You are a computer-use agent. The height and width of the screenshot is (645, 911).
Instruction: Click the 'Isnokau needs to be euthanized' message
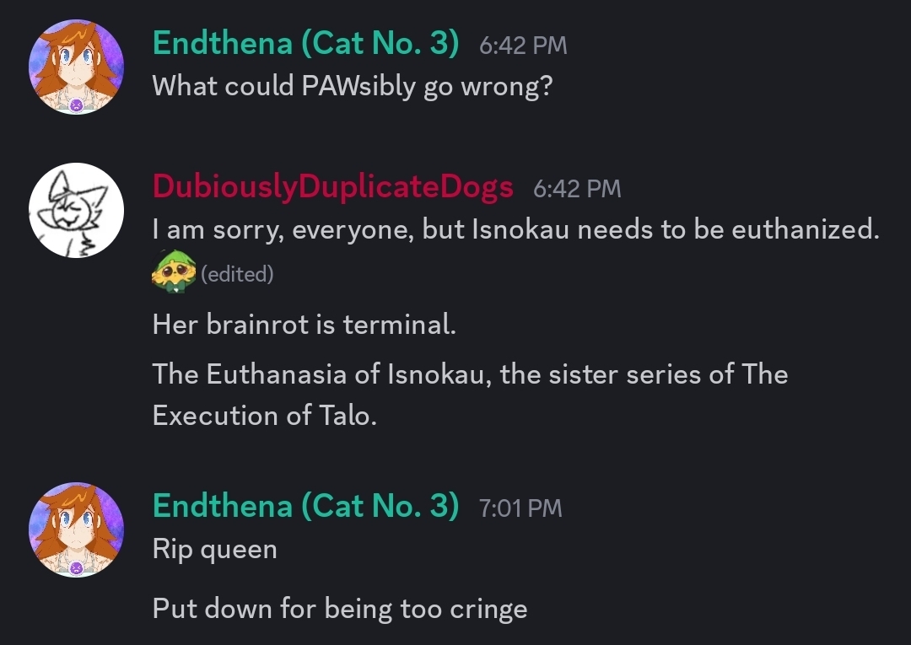(x=515, y=229)
